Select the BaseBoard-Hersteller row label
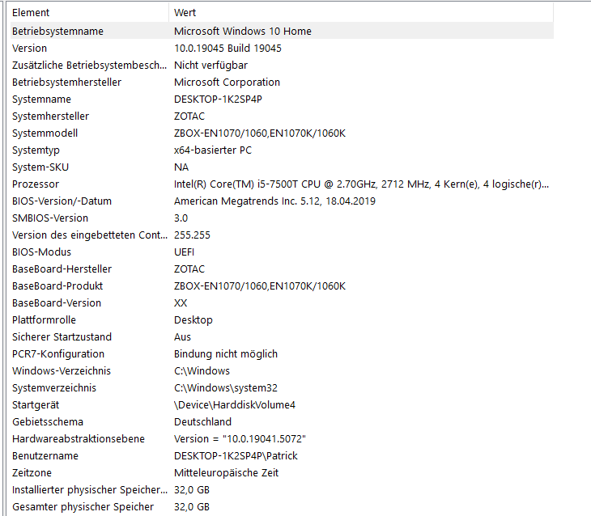591x516 pixels. 62,269
